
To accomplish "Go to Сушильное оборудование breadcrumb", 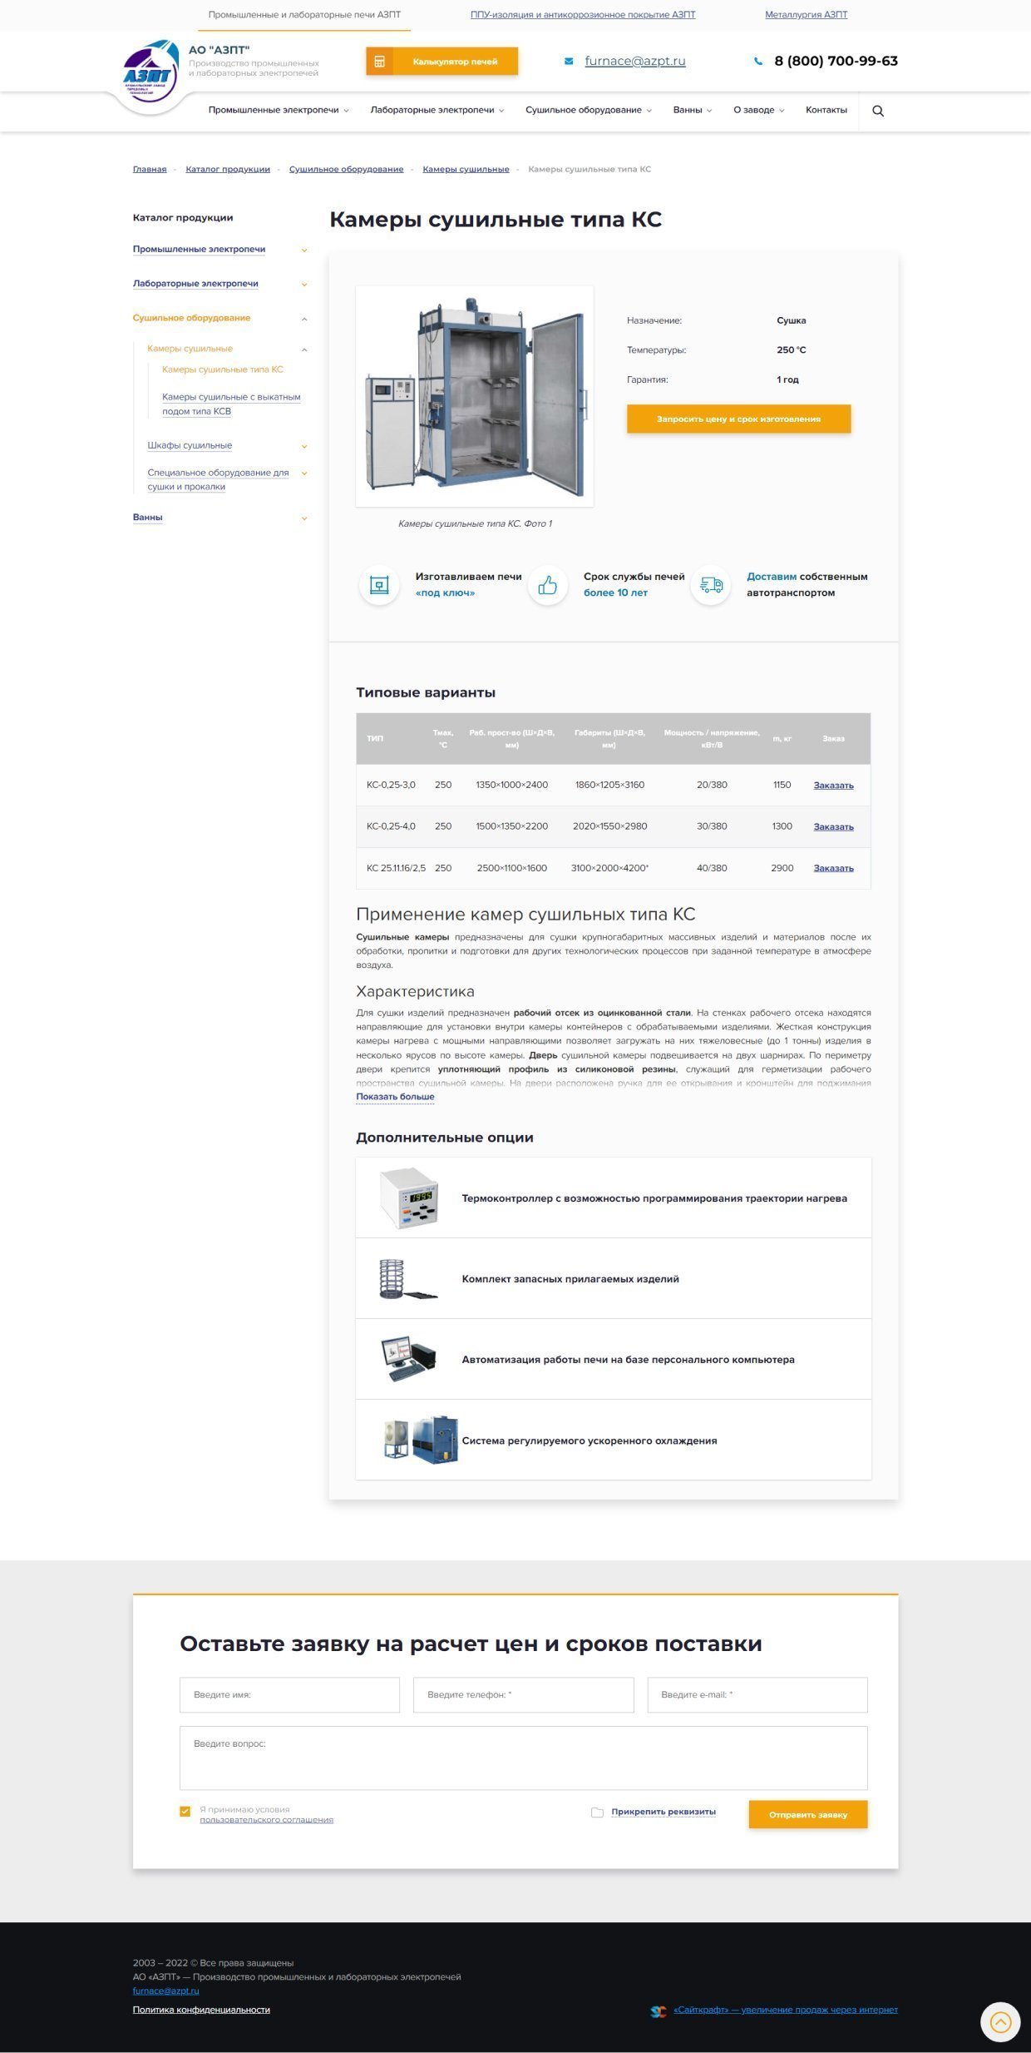I will click(346, 169).
